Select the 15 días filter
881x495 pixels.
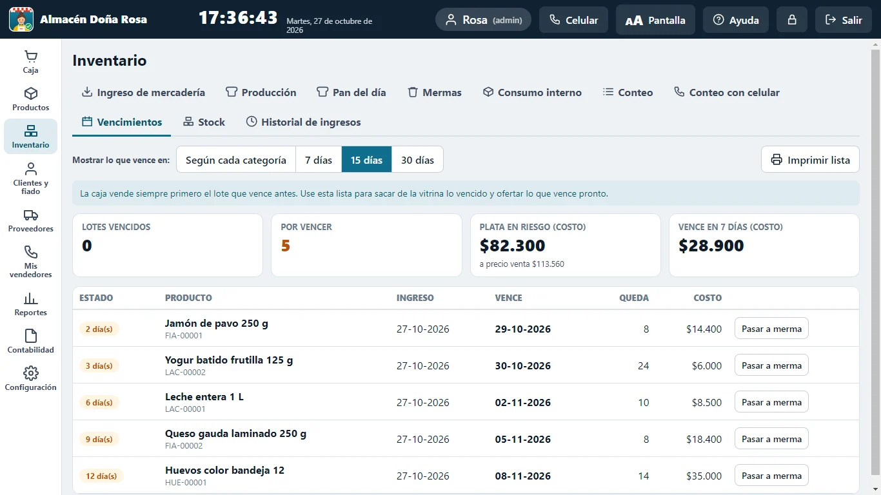(x=366, y=160)
